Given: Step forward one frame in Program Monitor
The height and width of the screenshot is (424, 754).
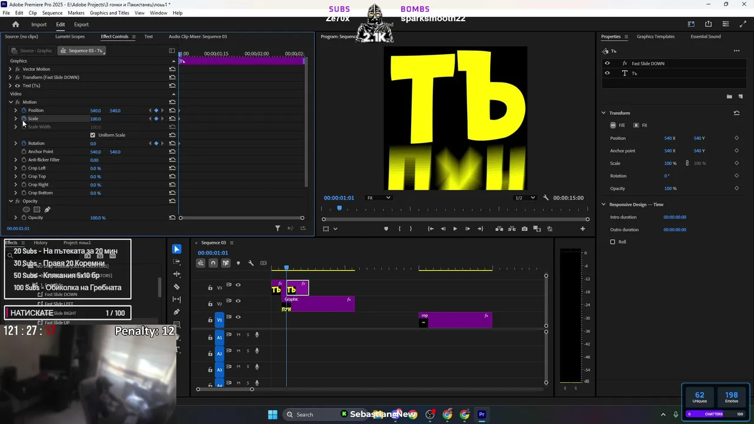Looking at the screenshot, I should click(468, 228).
